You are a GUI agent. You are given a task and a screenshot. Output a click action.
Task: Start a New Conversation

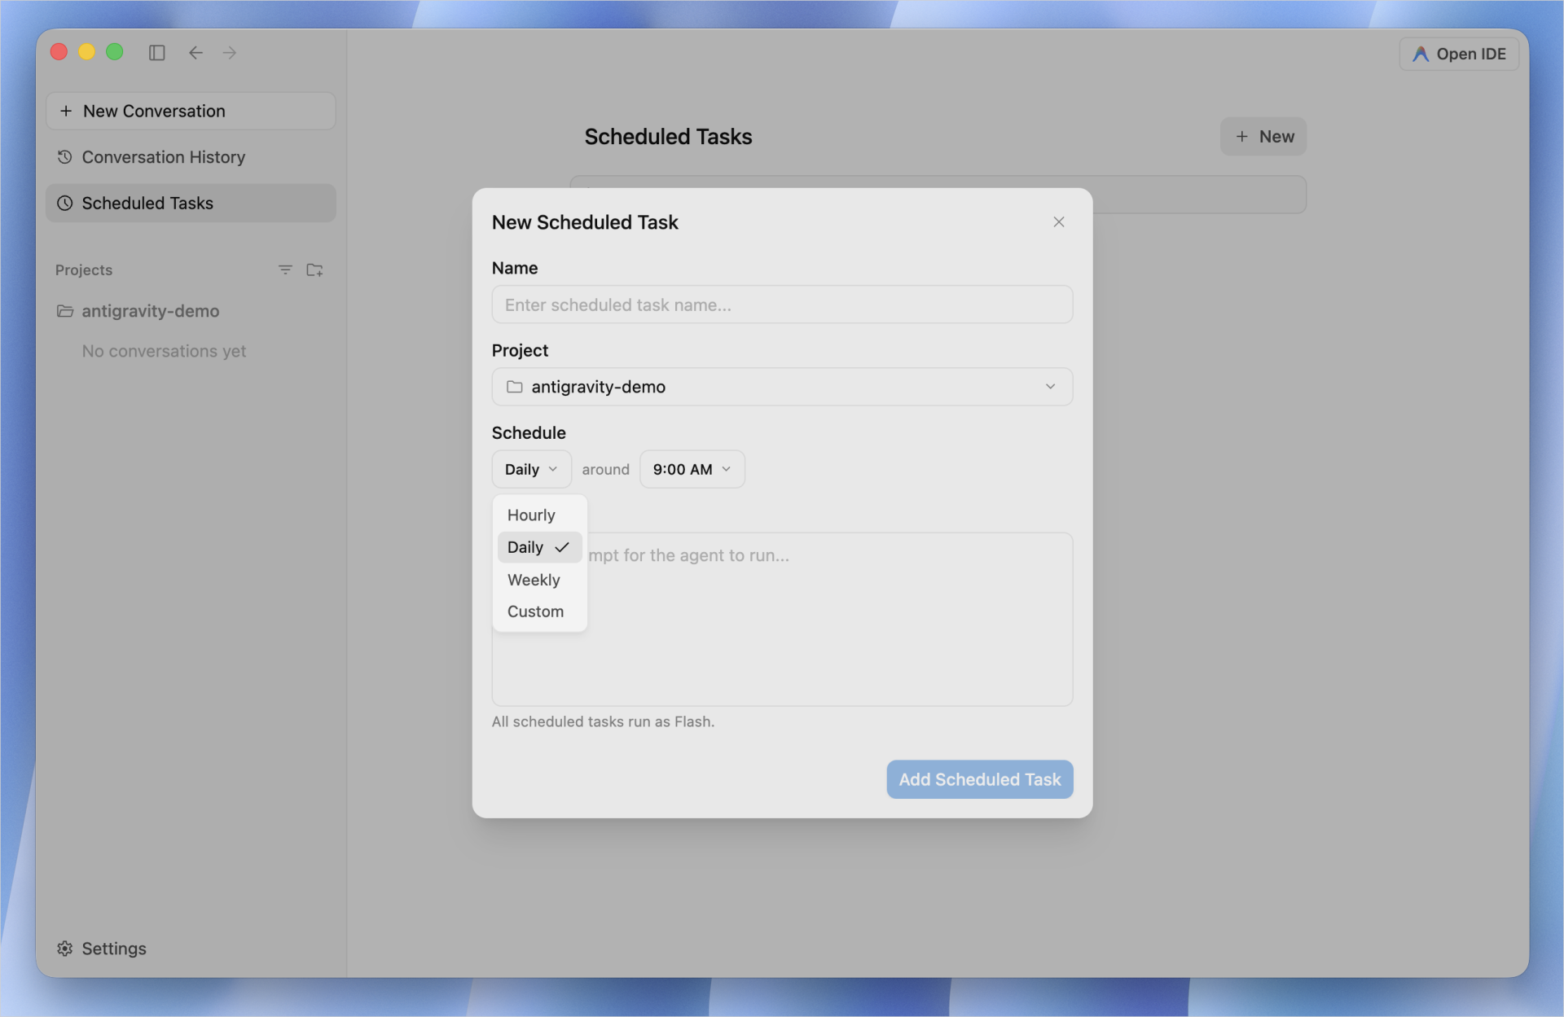click(191, 111)
